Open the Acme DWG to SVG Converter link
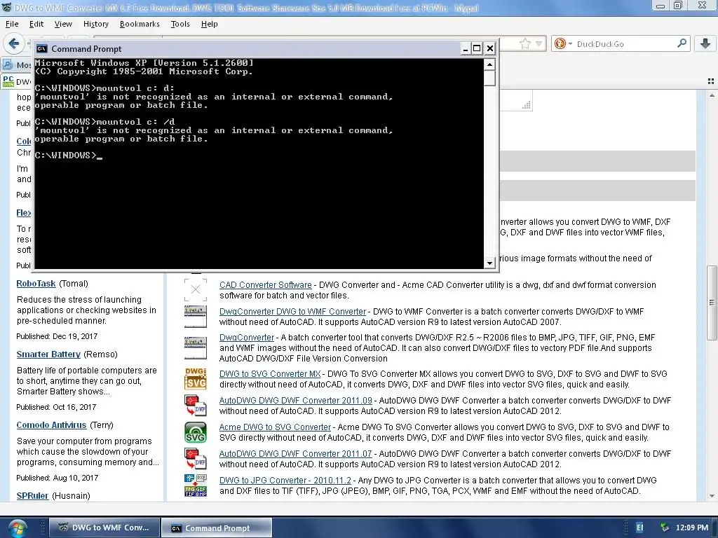Screen dimensions: 718x538 coord(275,427)
